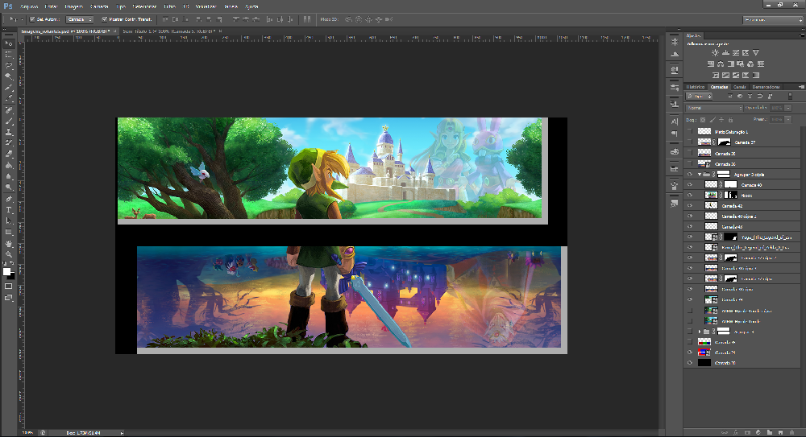Screen dimensions: 806x437
Task: Add Curves adjustment icon
Action: pyautogui.click(x=736, y=53)
